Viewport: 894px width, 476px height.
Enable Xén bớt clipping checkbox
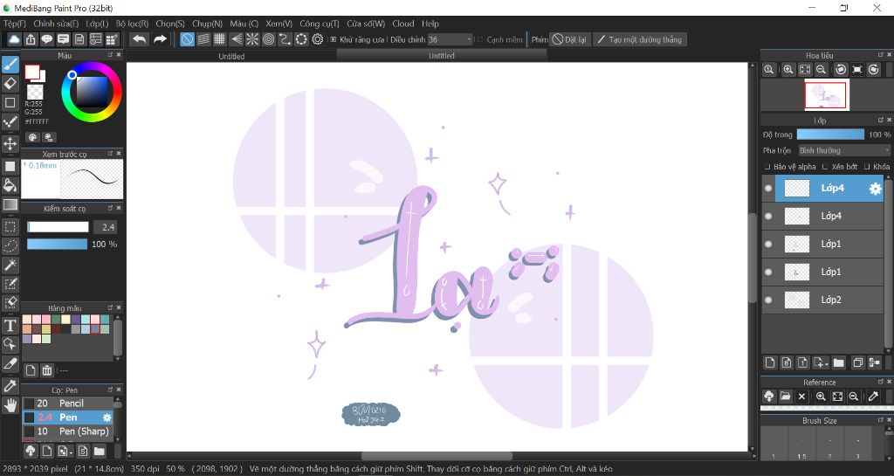(x=825, y=167)
